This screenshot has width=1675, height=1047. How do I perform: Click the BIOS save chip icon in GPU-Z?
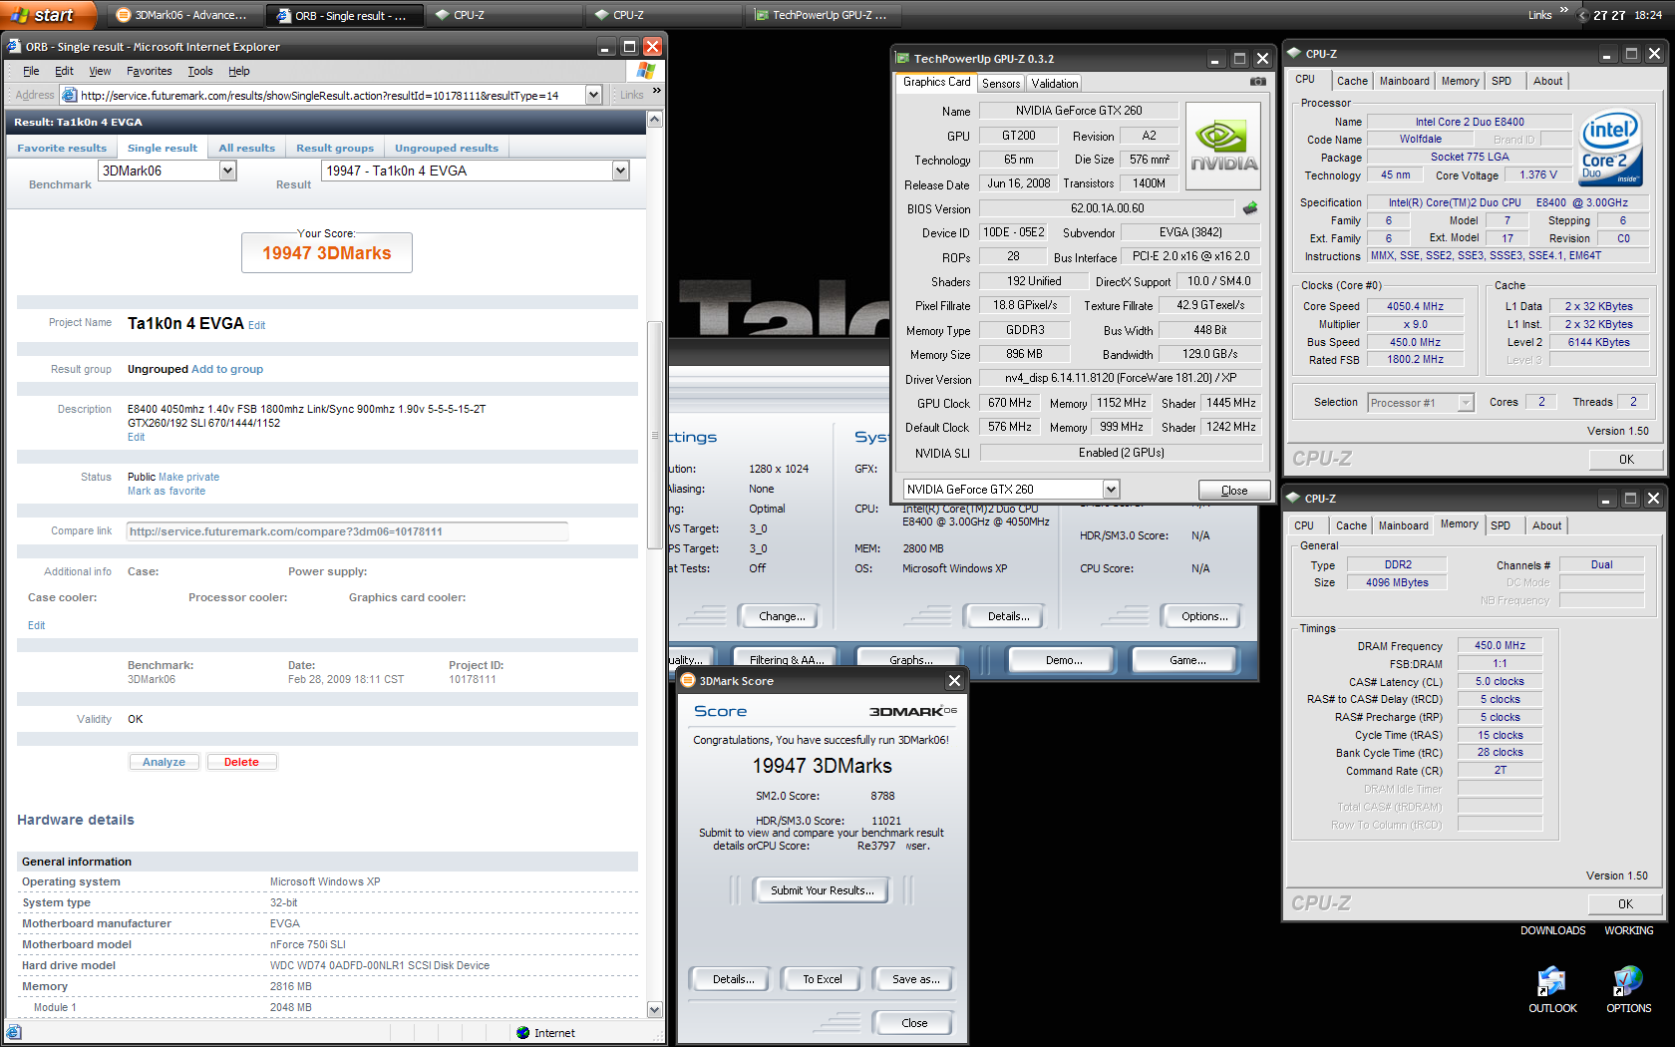coord(1250,208)
